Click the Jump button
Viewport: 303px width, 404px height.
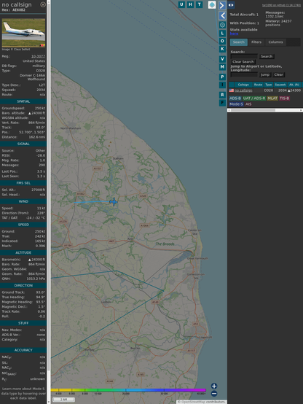[264, 74]
